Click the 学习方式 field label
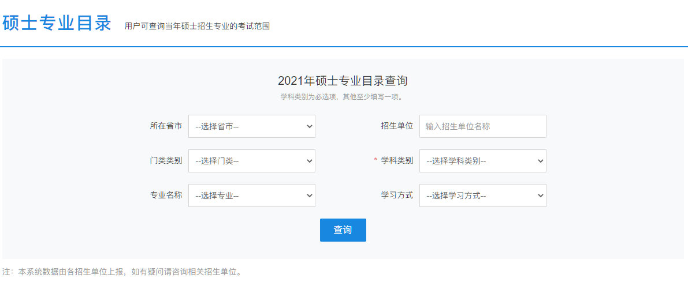 click(397, 195)
